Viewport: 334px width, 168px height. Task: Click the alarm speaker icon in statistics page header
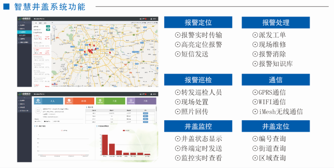[x=140, y=93]
